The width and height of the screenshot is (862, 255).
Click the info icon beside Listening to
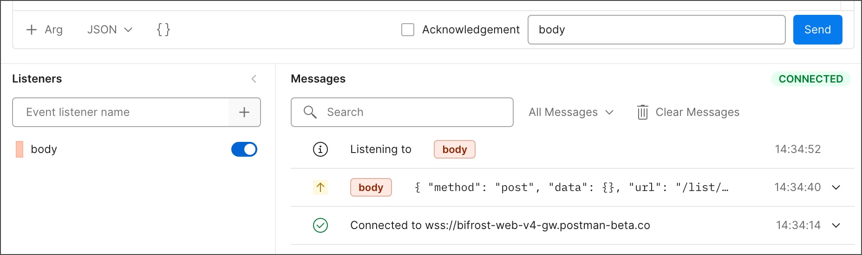coord(320,149)
